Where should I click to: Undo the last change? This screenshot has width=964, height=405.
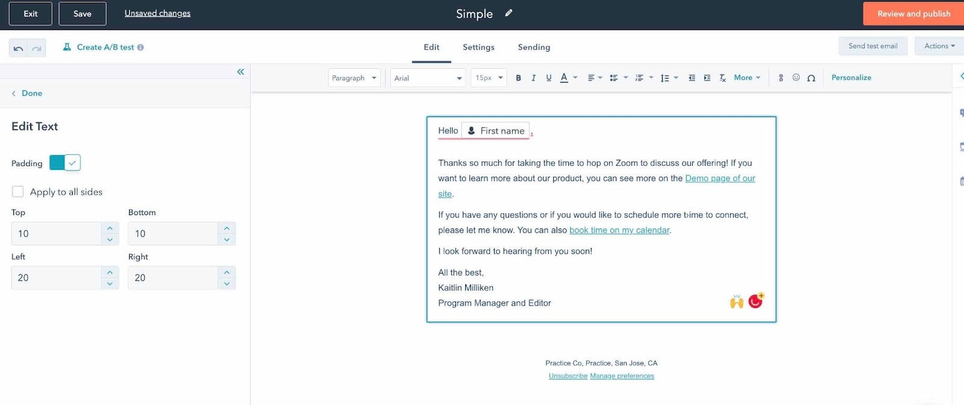(x=19, y=48)
